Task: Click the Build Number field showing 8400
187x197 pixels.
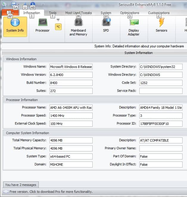Action: (x=71, y=83)
